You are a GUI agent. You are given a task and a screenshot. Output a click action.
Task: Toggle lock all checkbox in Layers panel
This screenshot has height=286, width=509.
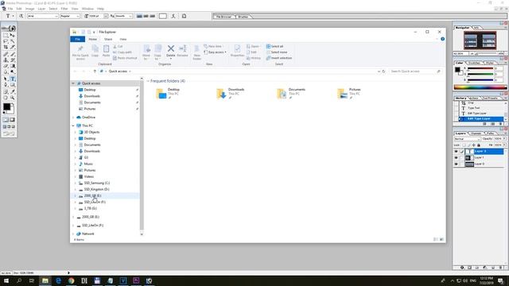(479, 145)
